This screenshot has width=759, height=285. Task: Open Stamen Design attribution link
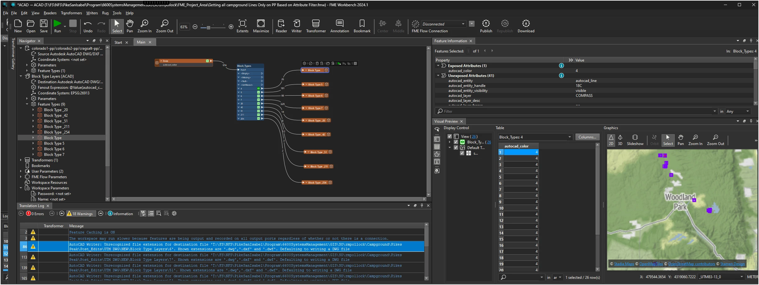click(732, 264)
